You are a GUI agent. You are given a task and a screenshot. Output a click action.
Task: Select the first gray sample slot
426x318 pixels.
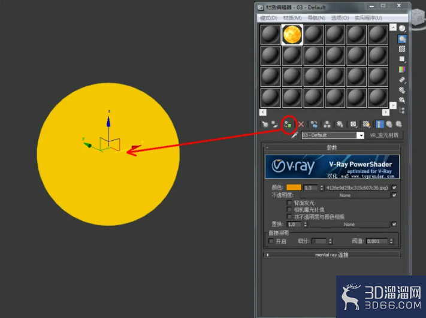click(270, 35)
